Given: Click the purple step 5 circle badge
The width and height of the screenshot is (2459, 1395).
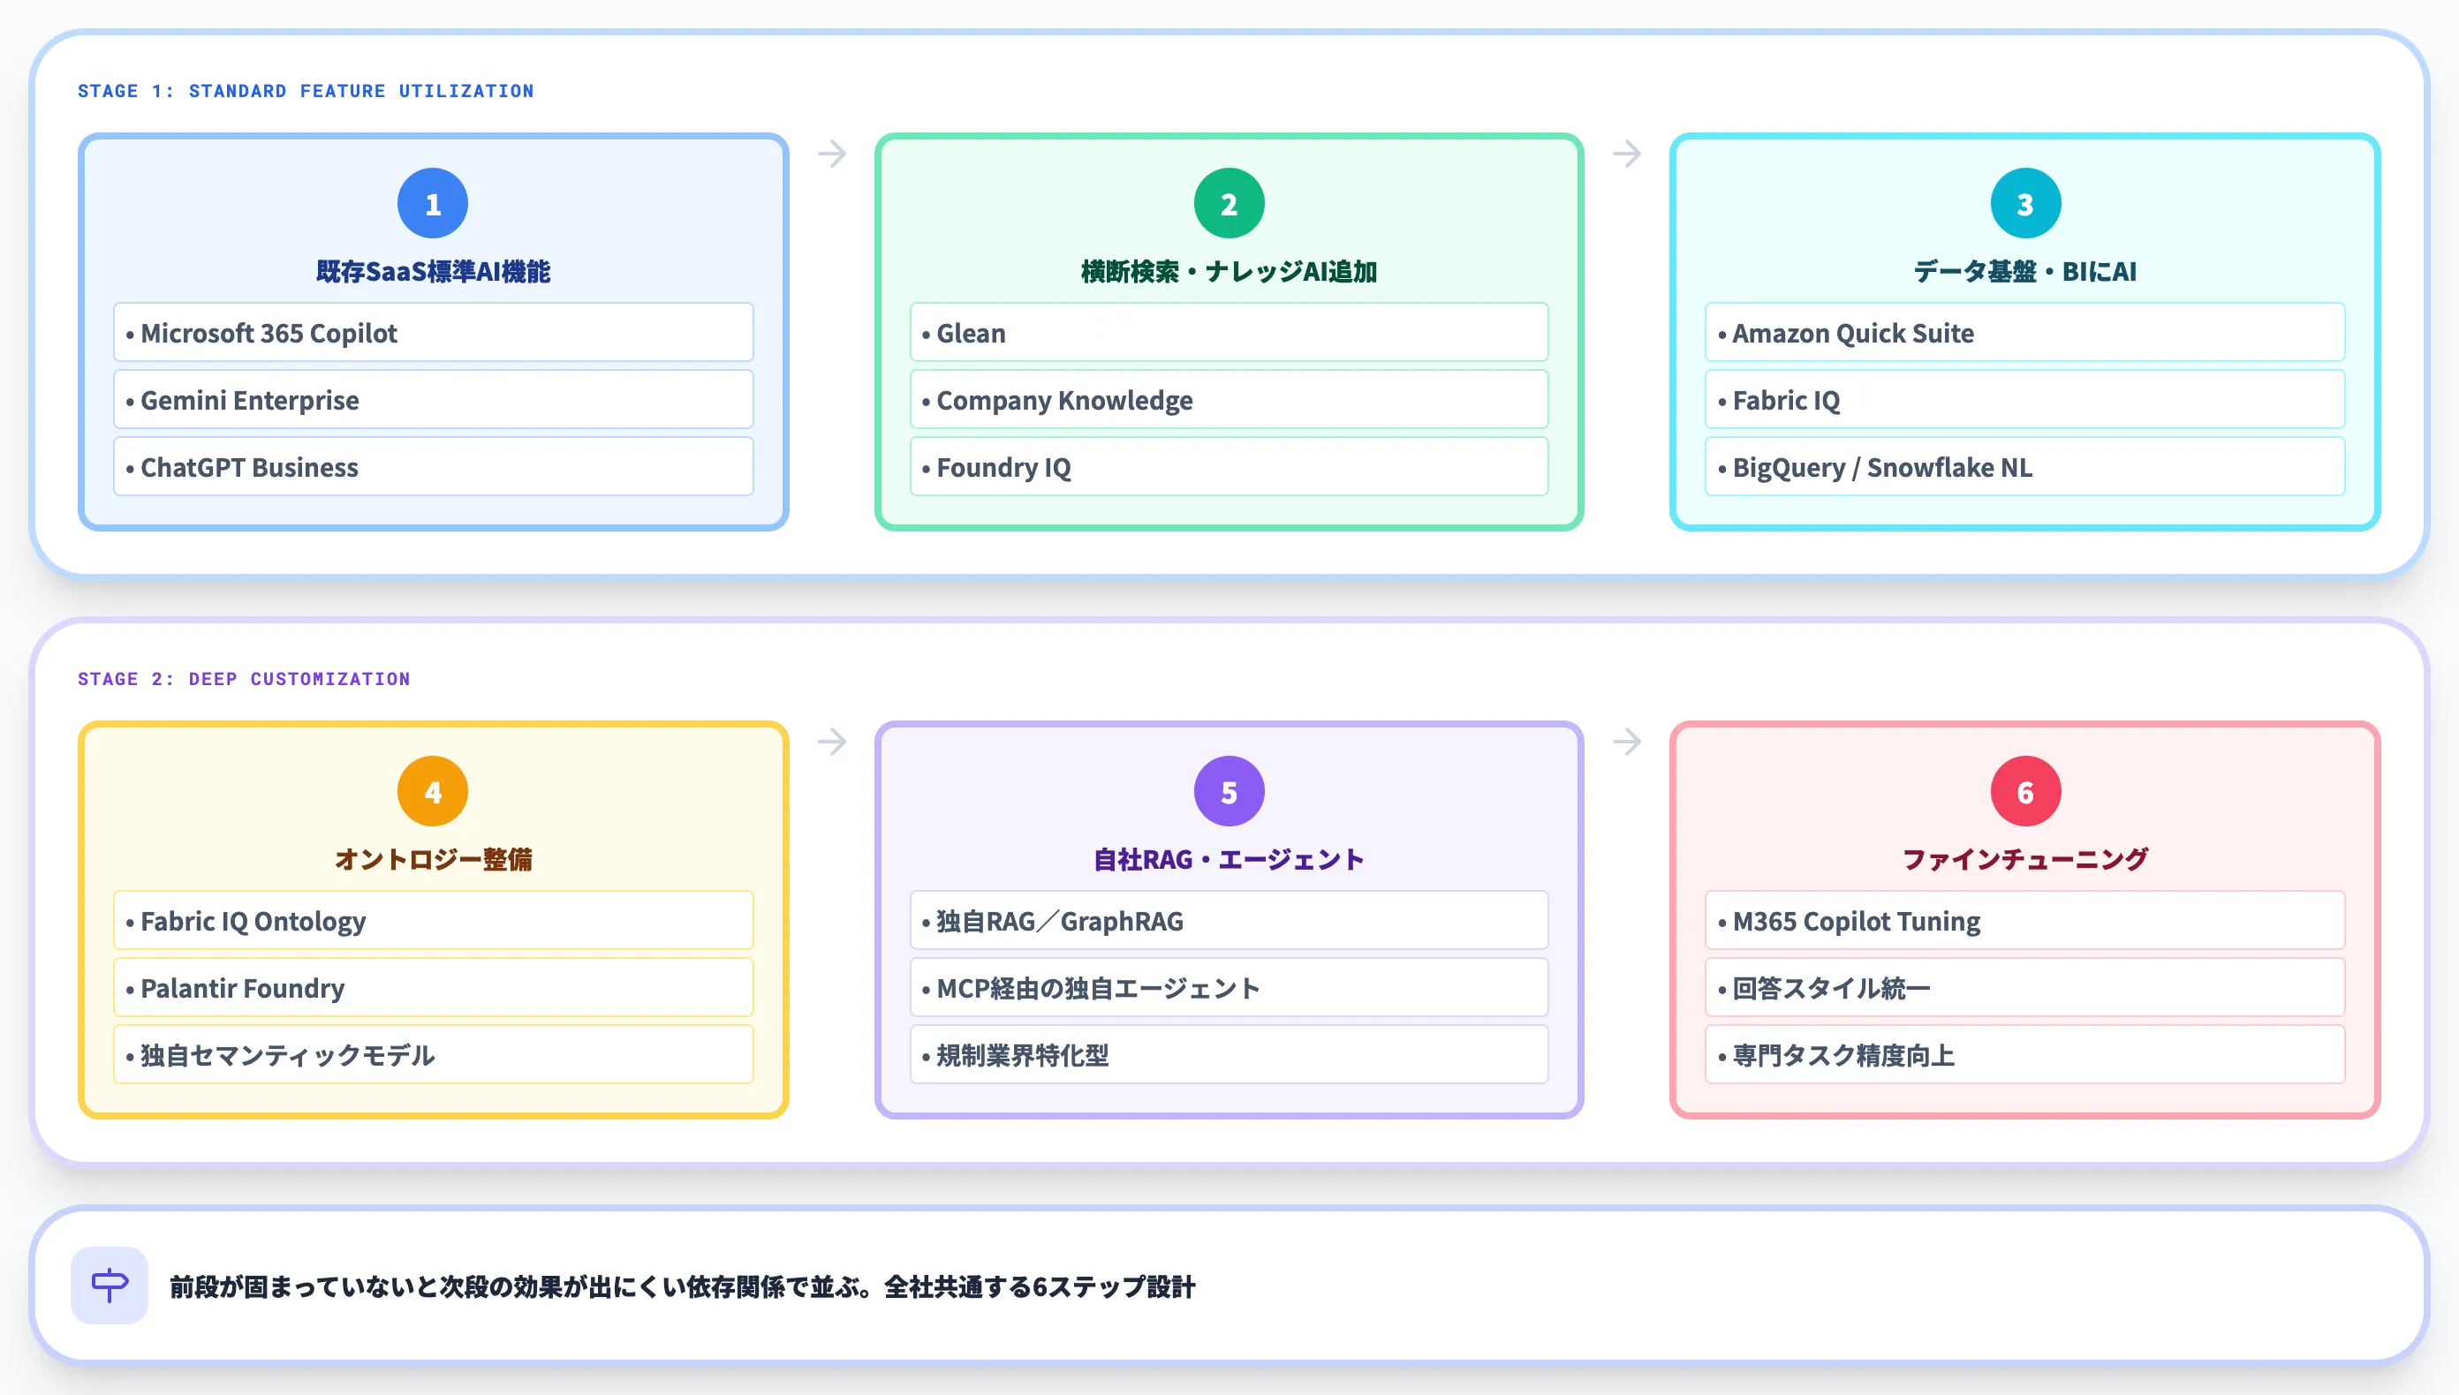Looking at the screenshot, I should click(x=1229, y=791).
